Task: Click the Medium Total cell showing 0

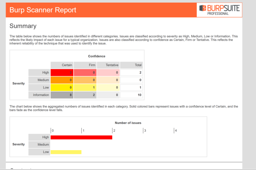Action: coord(131,80)
